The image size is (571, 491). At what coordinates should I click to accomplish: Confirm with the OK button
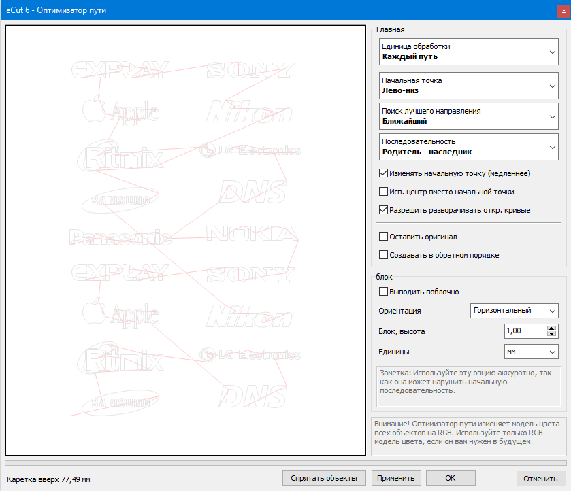[x=451, y=478]
